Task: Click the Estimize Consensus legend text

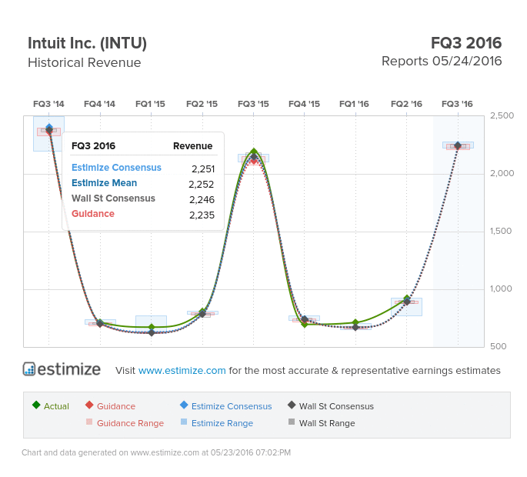Action: point(232,406)
